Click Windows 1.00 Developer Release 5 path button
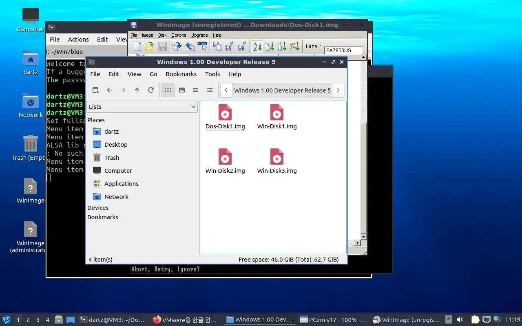522x326 pixels. pyautogui.click(x=282, y=90)
